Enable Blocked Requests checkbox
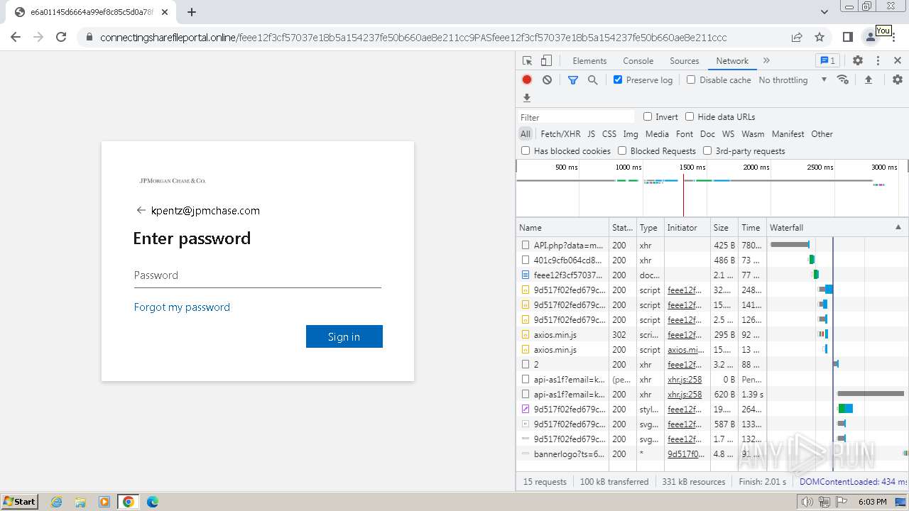The height and width of the screenshot is (511, 909). tap(622, 150)
